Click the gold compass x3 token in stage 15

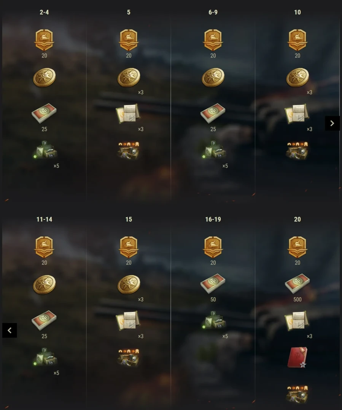tap(129, 284)
